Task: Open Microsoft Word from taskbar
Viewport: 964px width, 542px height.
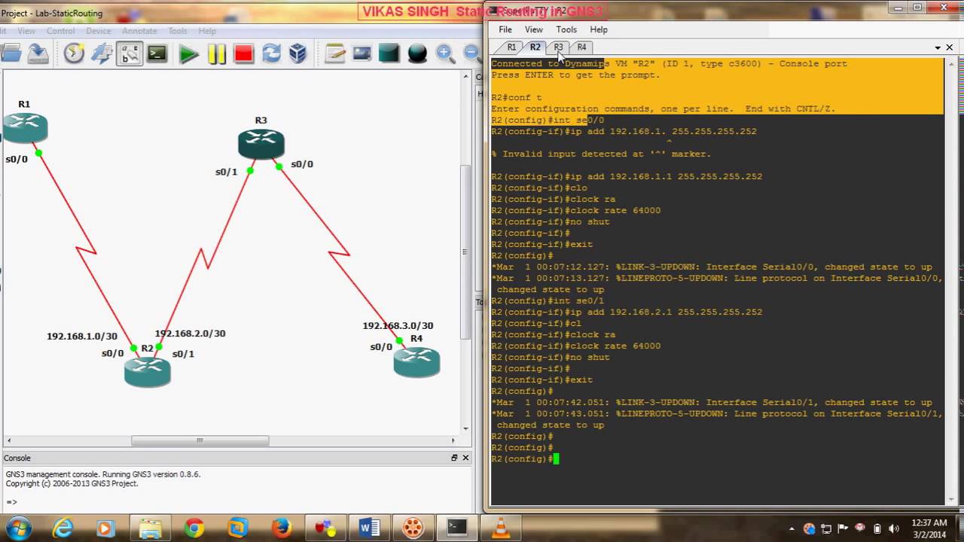Action: pos(369,528)
